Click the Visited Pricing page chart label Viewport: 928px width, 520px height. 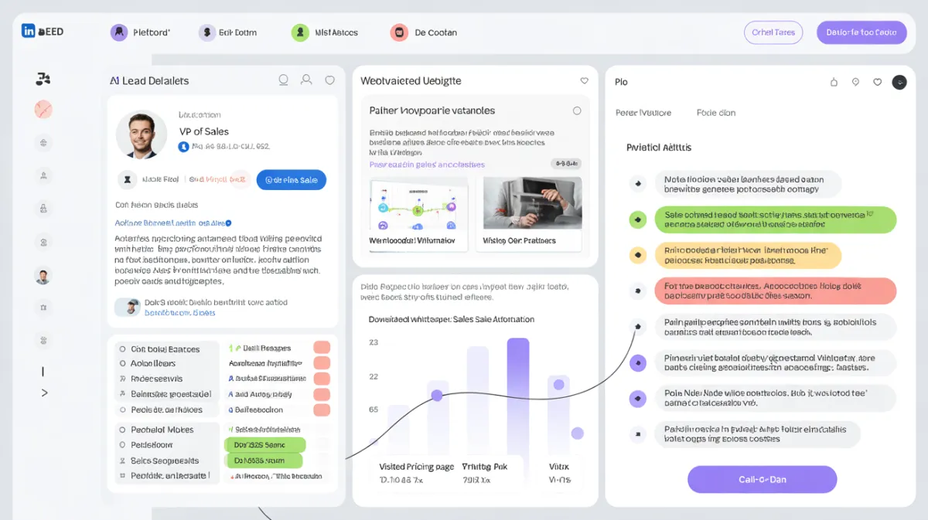[417, 467]
